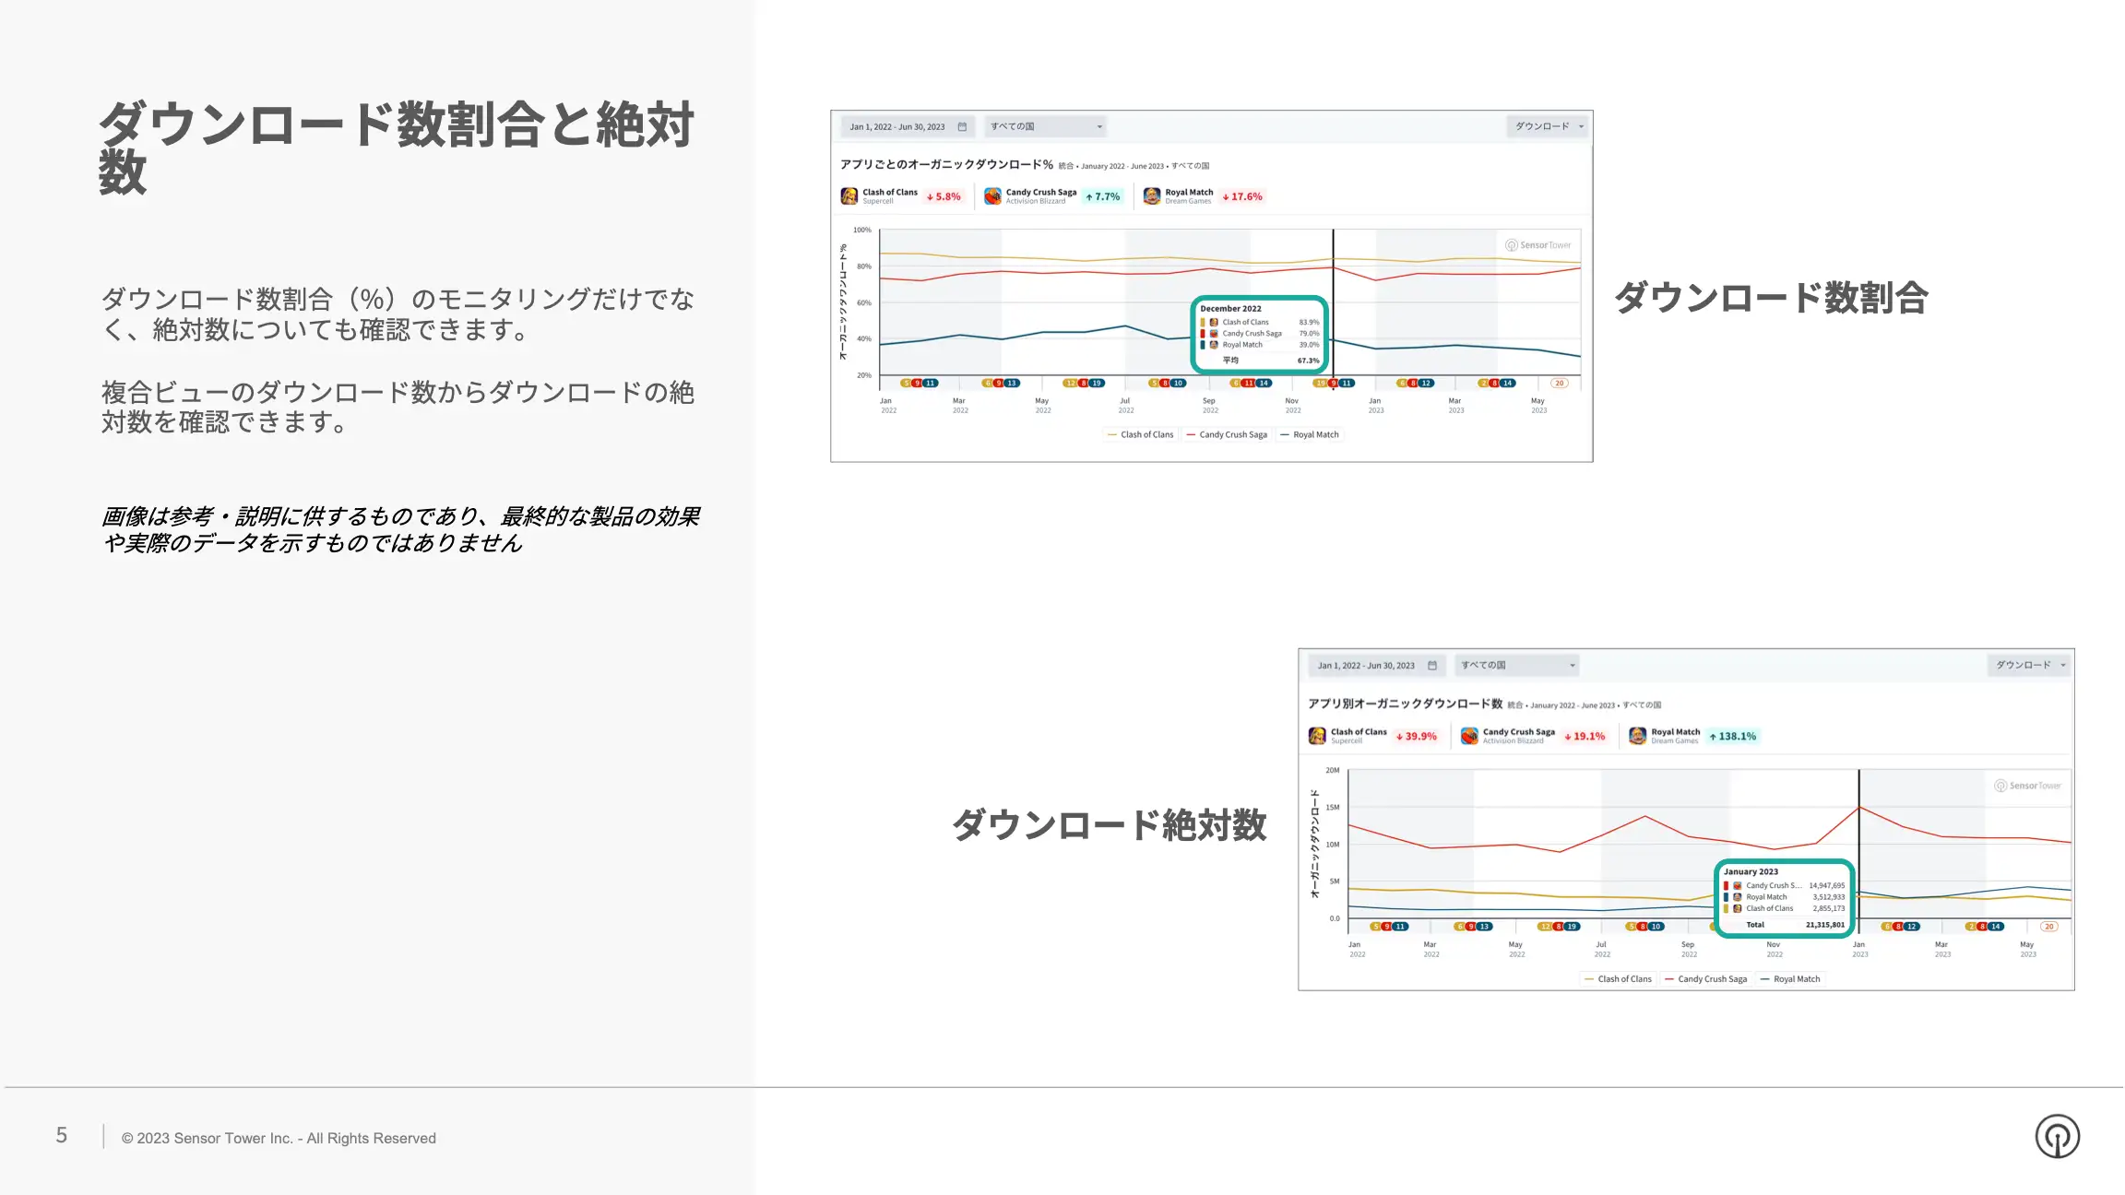
Task: Open すべての国 dropdown in percentage chart
Action: coord(1045,126)
